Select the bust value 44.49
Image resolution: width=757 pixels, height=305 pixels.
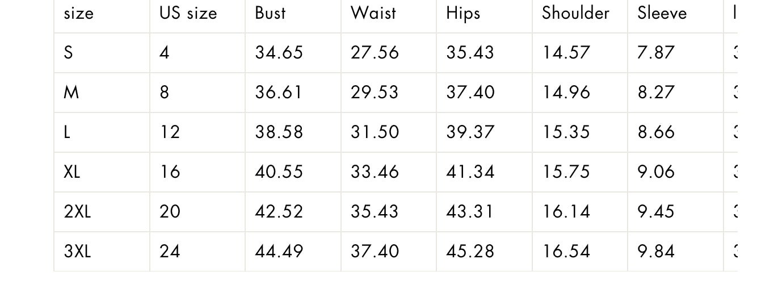point(279,252)
